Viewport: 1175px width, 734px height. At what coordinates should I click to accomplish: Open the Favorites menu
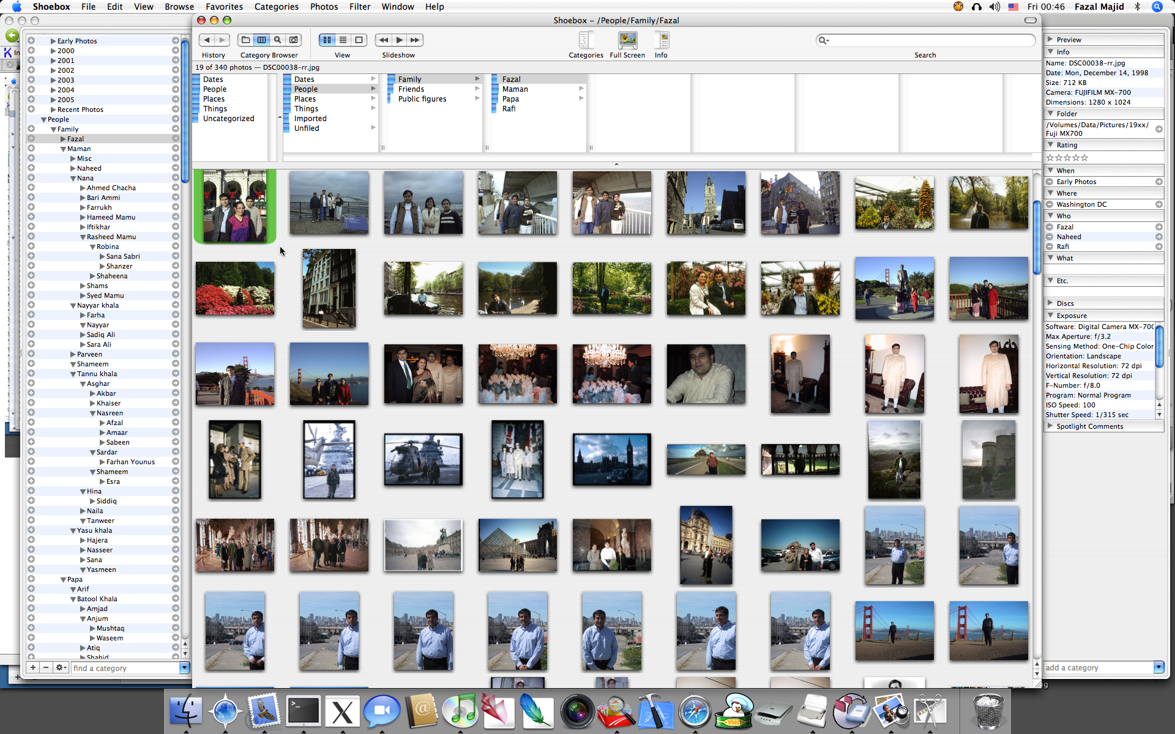[224, 7]
